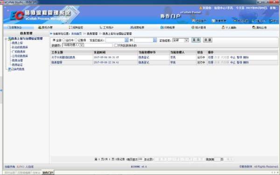Click the 委托办理 menu icon
This screenshot has height=175, width=280.
(x=40, y=28)
